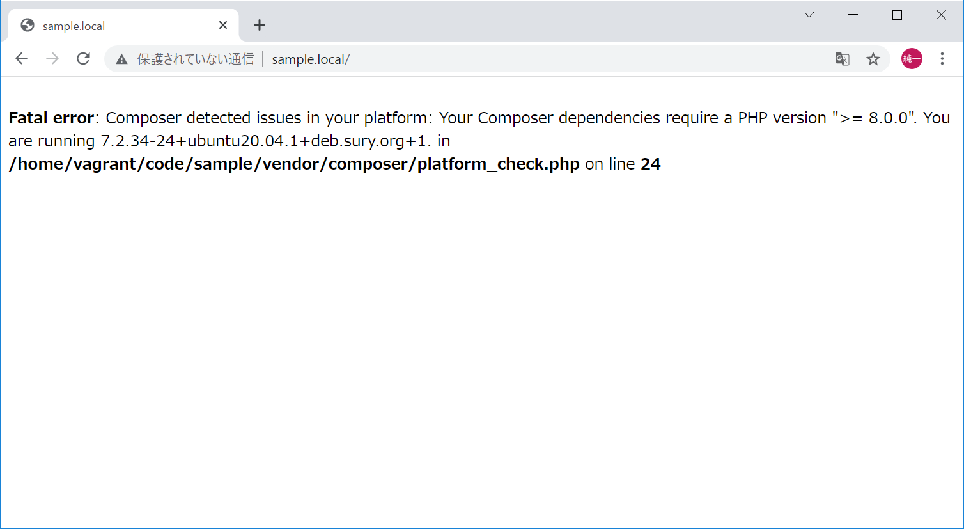Reload the sample.local page
This screenshot has width=964, height=529.
(83, 59)
